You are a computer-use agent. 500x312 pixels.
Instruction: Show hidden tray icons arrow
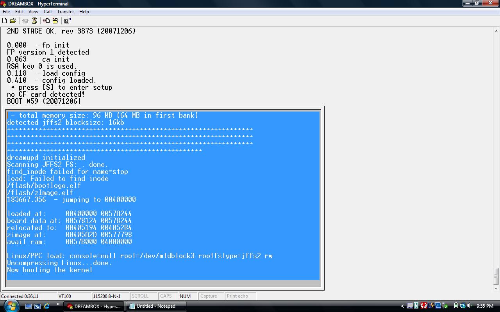(402, 306)
